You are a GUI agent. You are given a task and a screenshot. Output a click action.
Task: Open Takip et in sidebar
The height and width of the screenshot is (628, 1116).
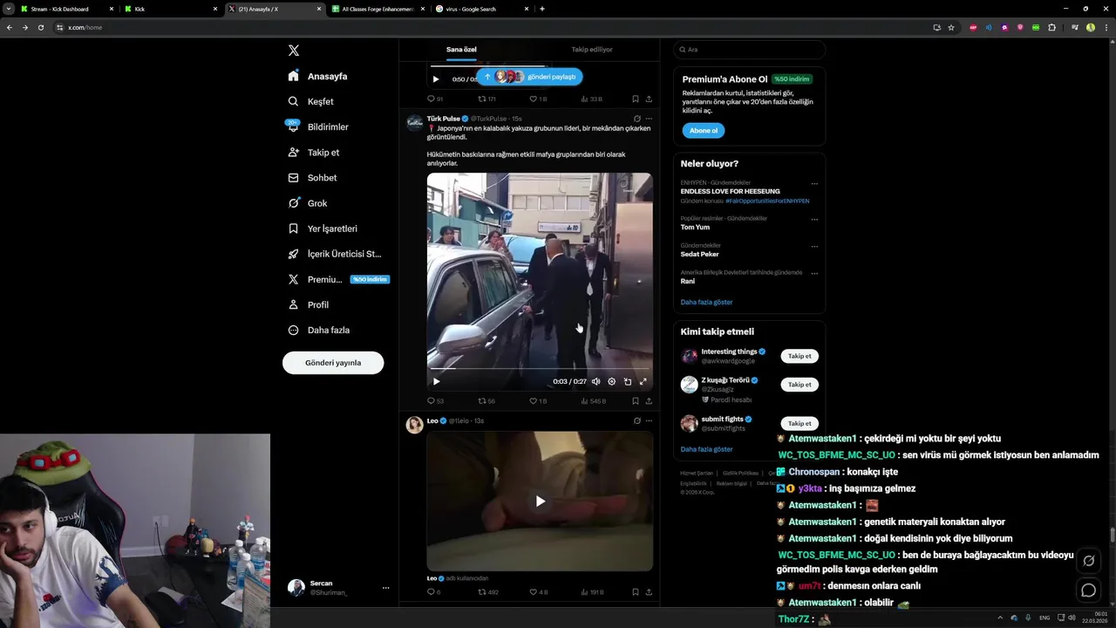(x=314, y=152)
